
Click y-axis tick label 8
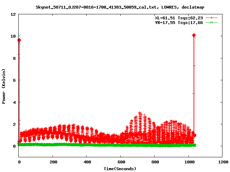point(14,58)
